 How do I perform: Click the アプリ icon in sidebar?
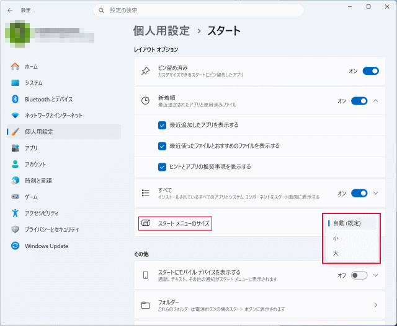[x=15, y=148]
